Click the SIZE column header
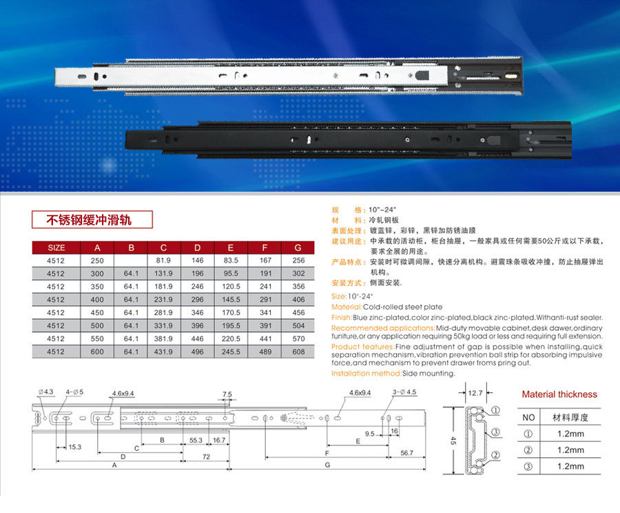The width and height of the screenshot is (620, 513). 56,248
